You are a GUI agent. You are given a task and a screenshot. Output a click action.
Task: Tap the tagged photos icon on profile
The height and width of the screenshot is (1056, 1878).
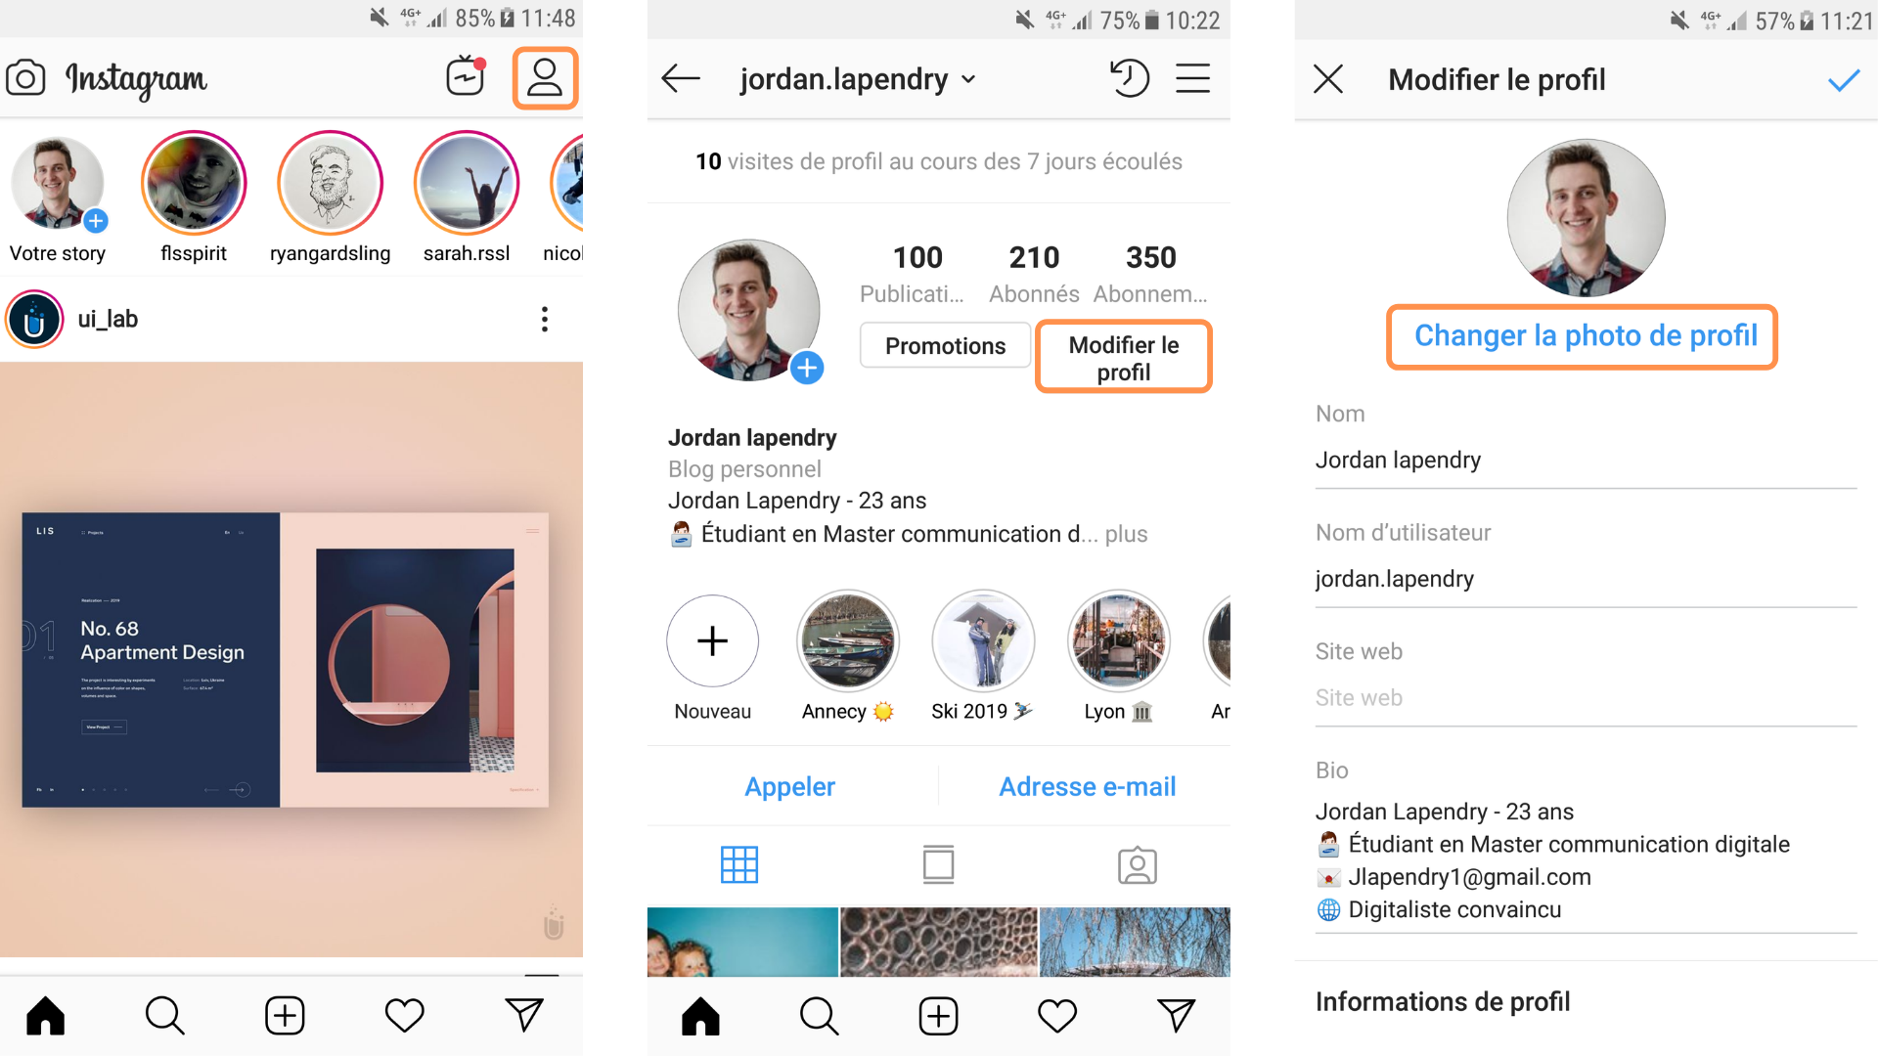1137,865
